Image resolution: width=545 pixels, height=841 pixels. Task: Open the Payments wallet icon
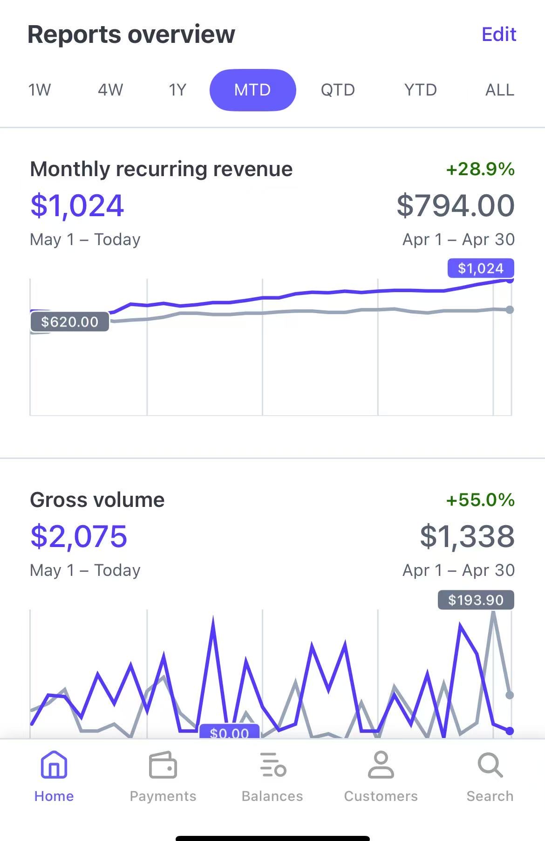(163, 765)
